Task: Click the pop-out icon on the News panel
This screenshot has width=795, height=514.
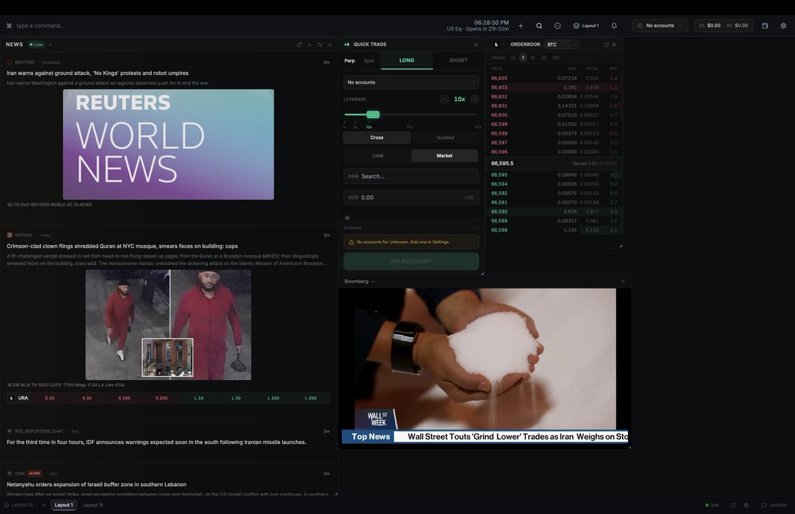Action: point(299,44)
